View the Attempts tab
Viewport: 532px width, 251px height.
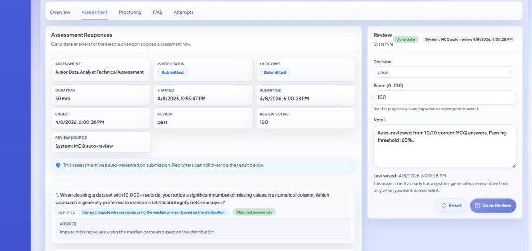point(183,12)
